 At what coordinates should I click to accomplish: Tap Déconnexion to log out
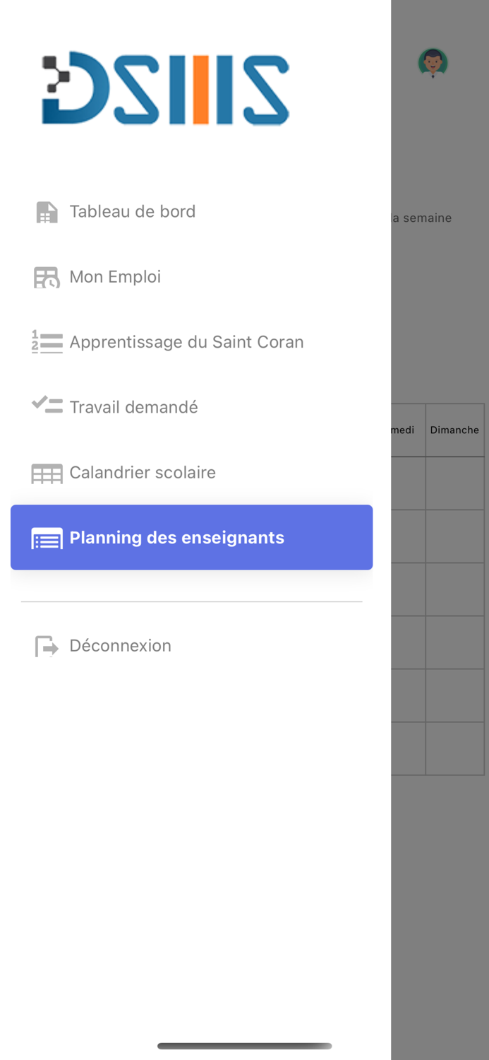(x=120, y=645)
